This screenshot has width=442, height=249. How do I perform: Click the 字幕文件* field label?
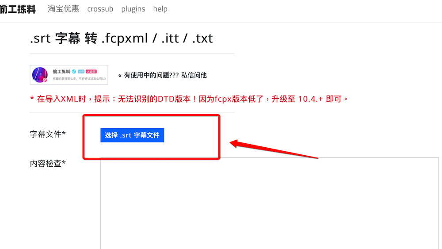(48, 134)
